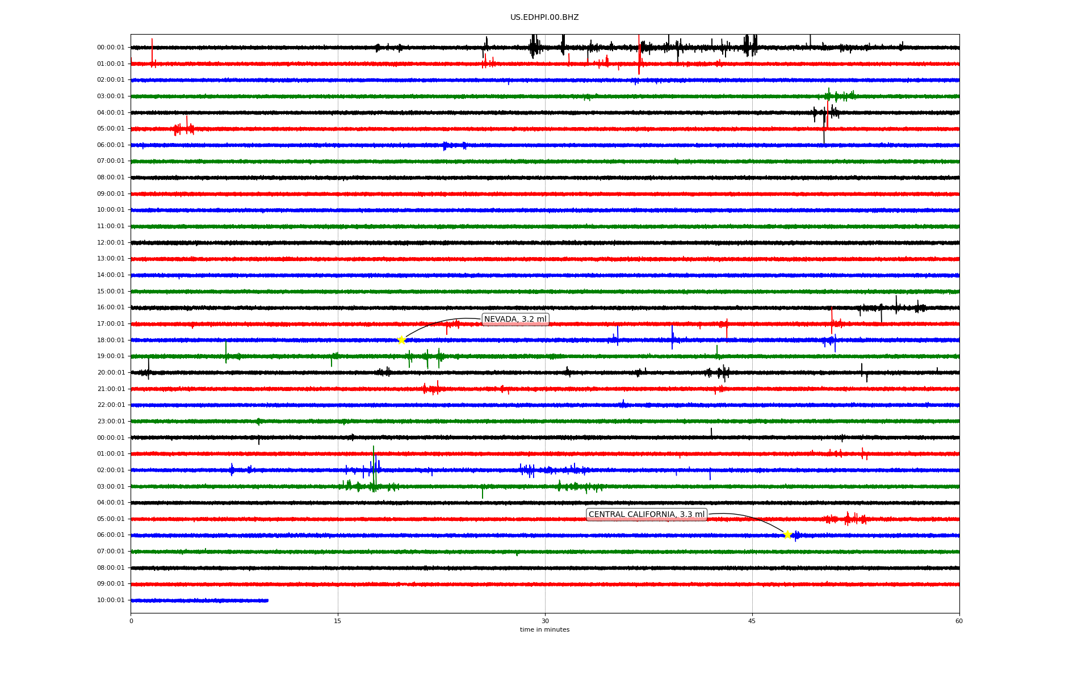The image size is (1090, 681).
Task: Click the end of the short final blue trace
Action: point(267,600)
